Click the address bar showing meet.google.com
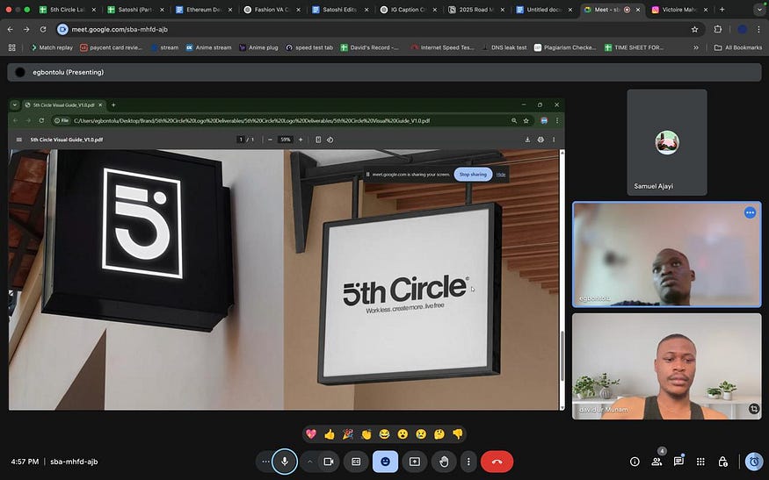Viewport: 769px width, 480px height. point(379,29)
